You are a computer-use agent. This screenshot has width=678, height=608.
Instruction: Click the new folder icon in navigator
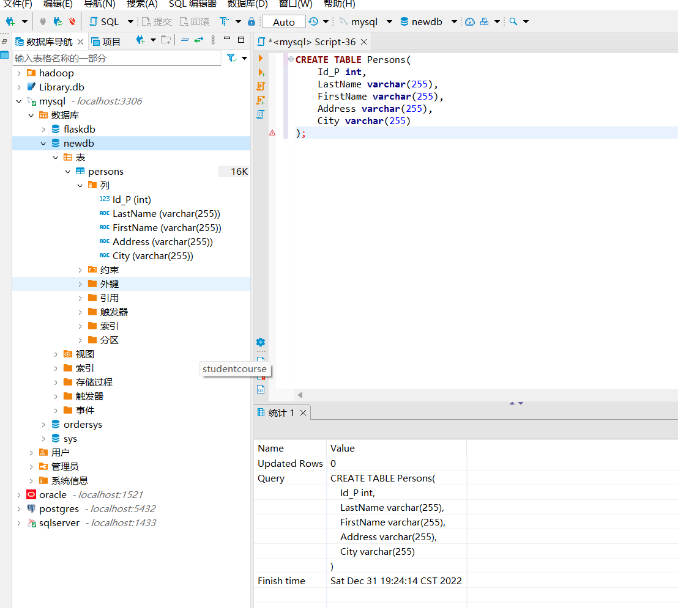coord(166,40)
